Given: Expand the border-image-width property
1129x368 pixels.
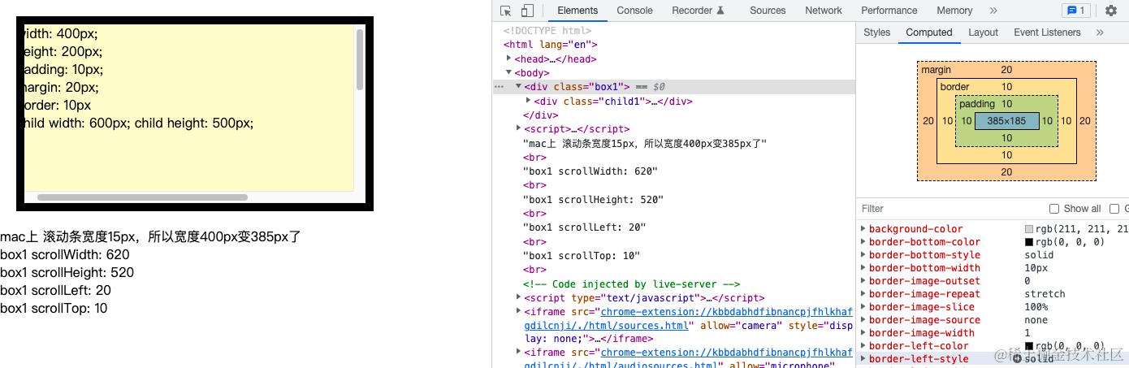Looking at the screenshot, I should tap(863, 333).
